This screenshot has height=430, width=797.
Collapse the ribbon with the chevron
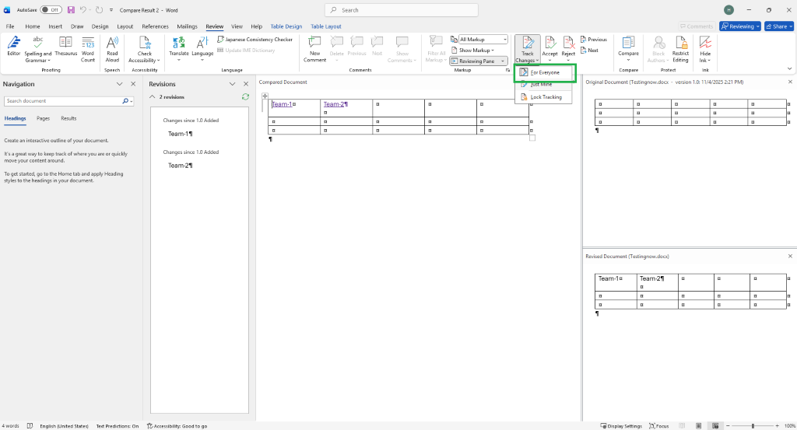tap(789, 68)
